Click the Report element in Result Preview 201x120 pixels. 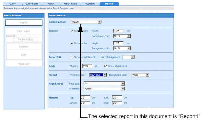click(x=24, y=23)
